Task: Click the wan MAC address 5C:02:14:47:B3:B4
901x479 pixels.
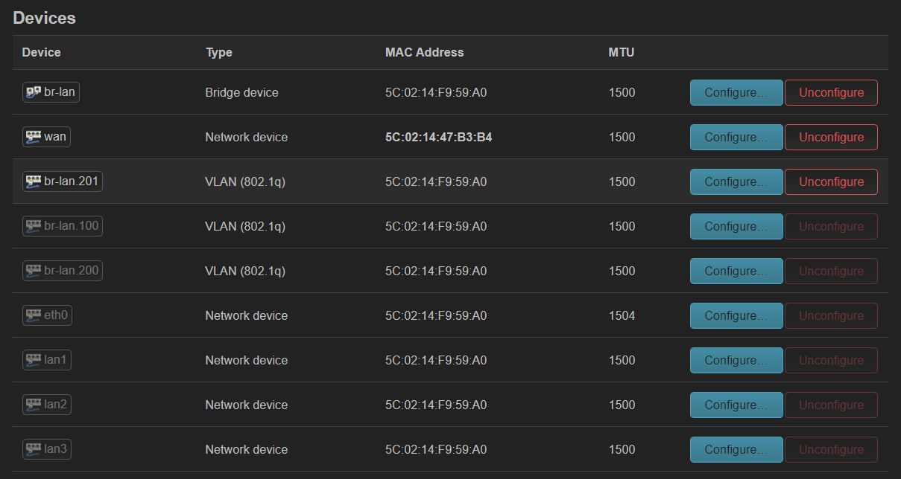Action: tap(438, 138)
